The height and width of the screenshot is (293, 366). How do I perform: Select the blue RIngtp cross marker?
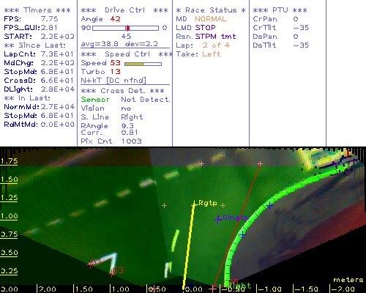tap(217, 220)
